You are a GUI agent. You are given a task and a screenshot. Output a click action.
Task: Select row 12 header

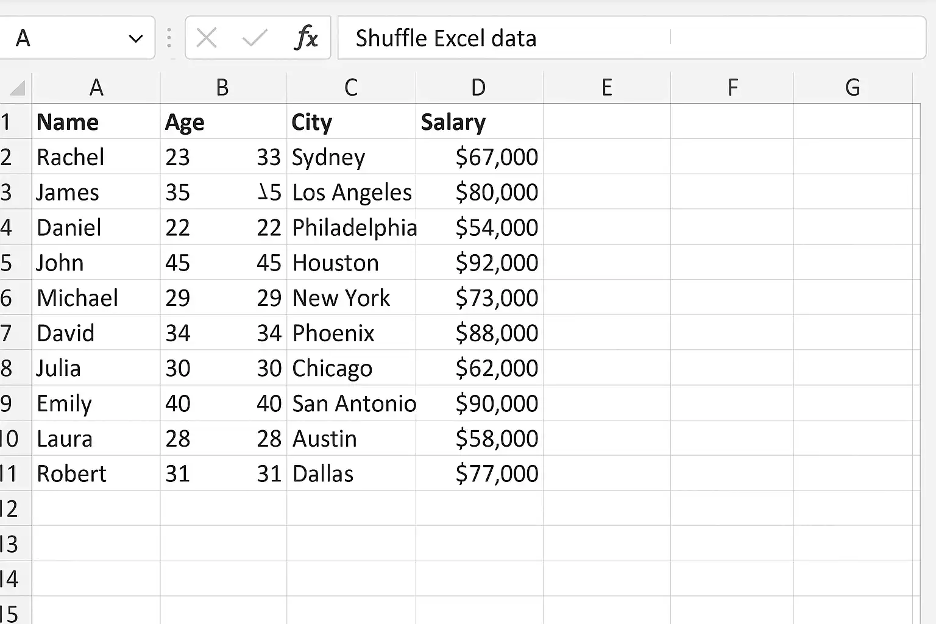[10, 509]
